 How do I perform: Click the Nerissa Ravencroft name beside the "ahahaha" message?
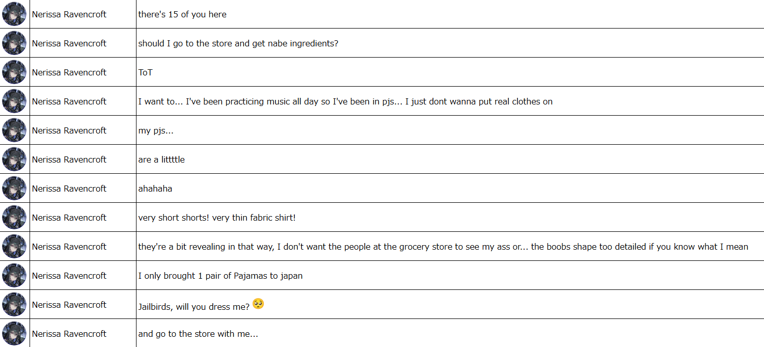[69, 189]
